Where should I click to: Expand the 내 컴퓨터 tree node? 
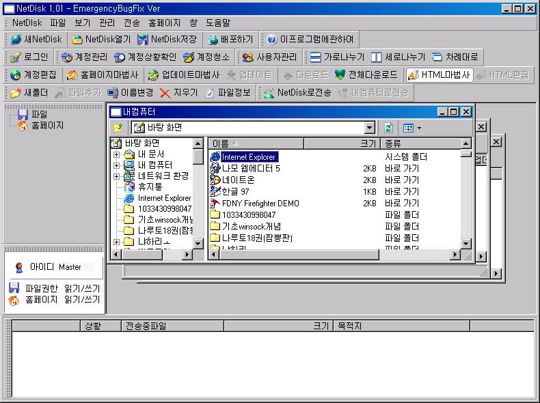click(116, 165)
